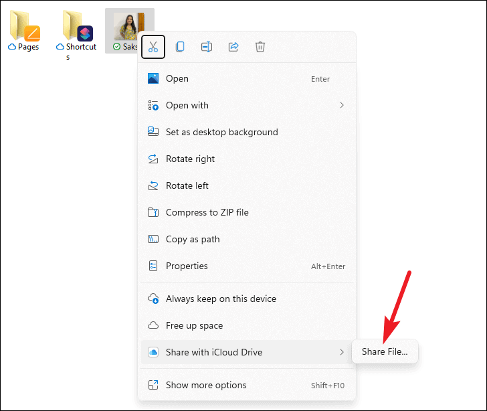The image size is (487, 411).
Task: Choose Always keep on this device
Action: [247, 299]
